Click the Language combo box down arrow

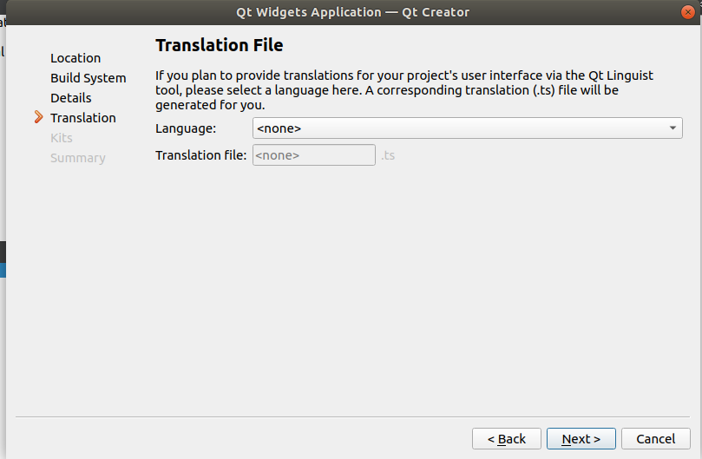(x=672, y=128)
